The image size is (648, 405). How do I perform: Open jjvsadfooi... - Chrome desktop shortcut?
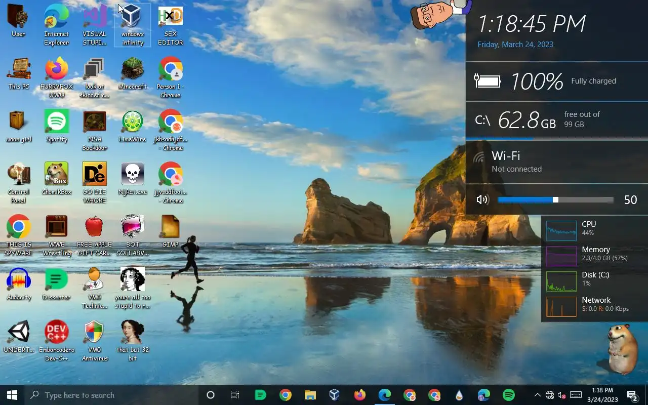point(171,183)
